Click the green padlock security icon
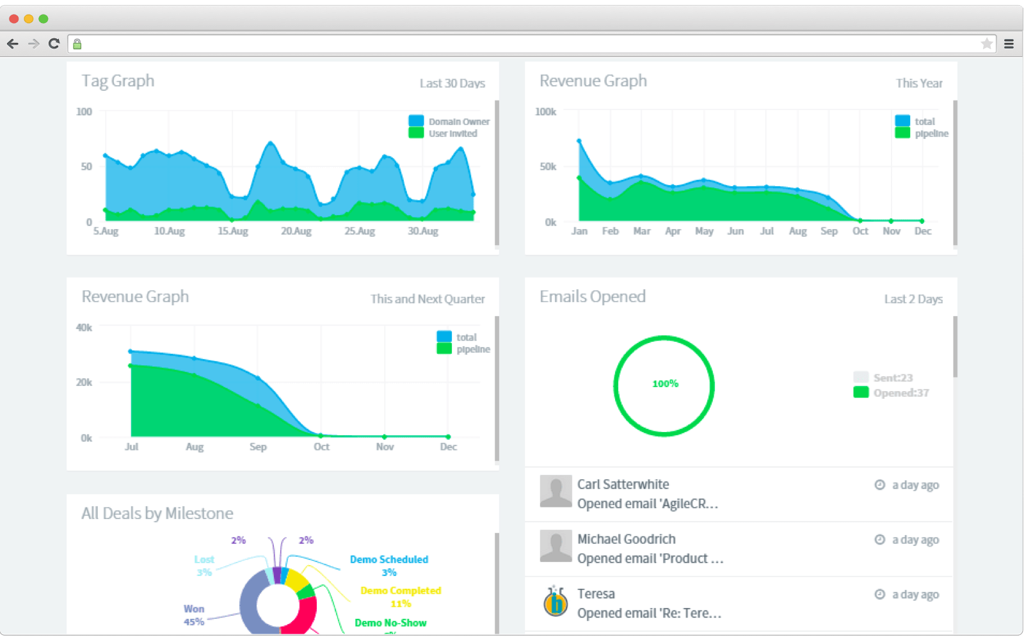1024x640 pixels. click(x=77, y=44)
